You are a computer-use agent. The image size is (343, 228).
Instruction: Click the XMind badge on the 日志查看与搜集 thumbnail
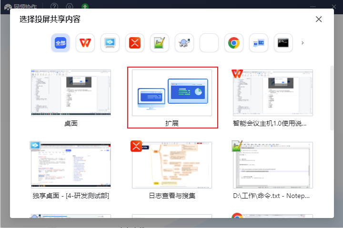point(136,146)
